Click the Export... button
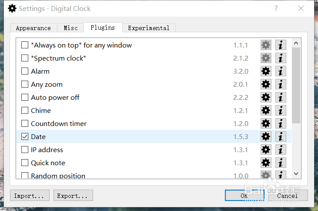The image size is (318, 211). pyautogui.click(x=73, y=196)
